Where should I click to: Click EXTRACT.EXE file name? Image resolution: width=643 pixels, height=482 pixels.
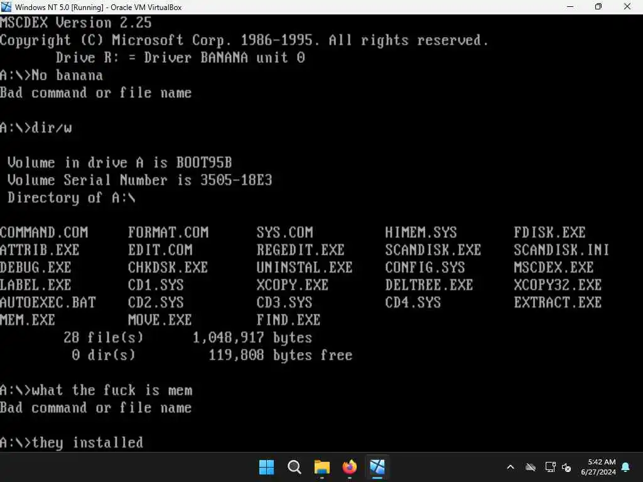[558, 303]
